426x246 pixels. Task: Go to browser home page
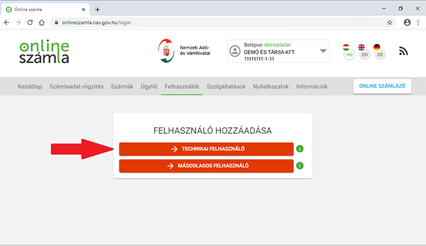pos(41,22)
